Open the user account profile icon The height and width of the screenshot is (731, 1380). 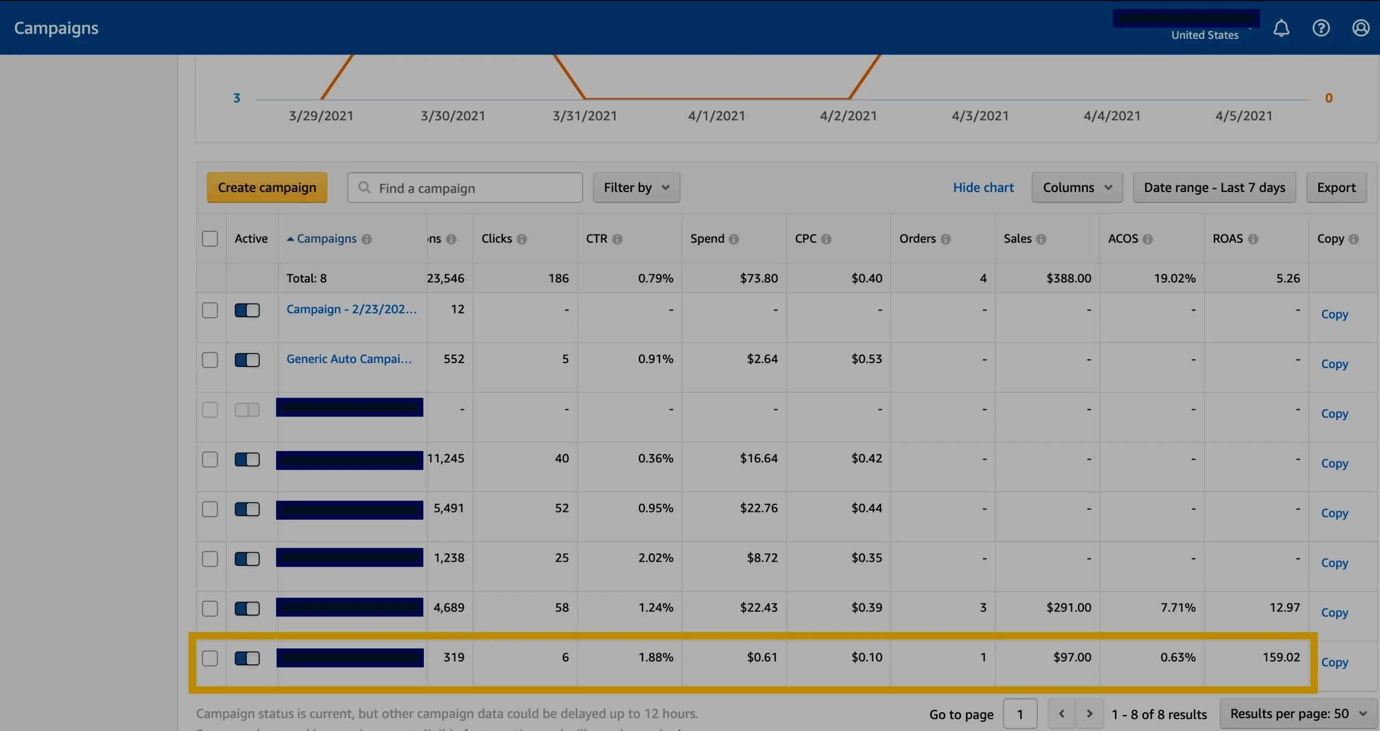coord(1361,28)
